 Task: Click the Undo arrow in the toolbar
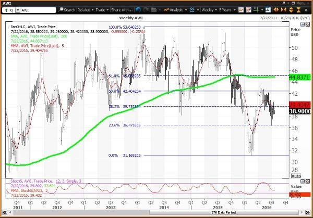(138, 10)
